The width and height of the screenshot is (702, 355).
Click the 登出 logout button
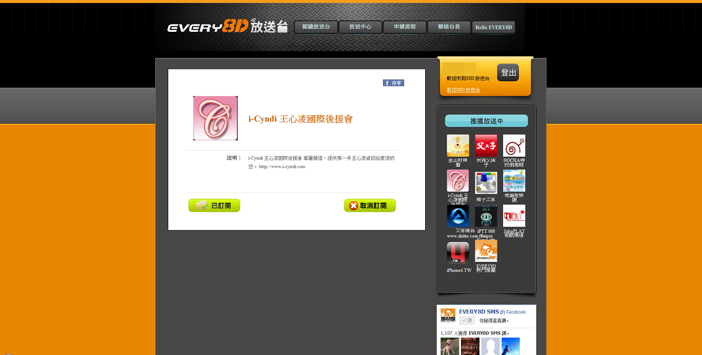point(508,73)
